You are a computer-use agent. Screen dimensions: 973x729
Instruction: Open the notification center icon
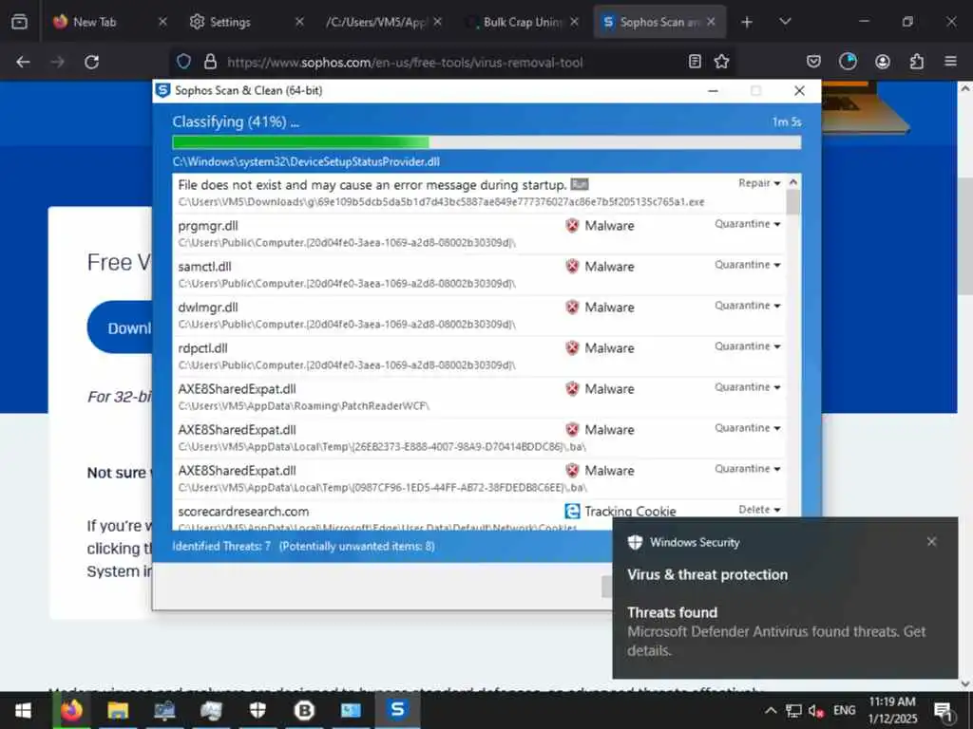pyautogui.click(x=944, y=711)
